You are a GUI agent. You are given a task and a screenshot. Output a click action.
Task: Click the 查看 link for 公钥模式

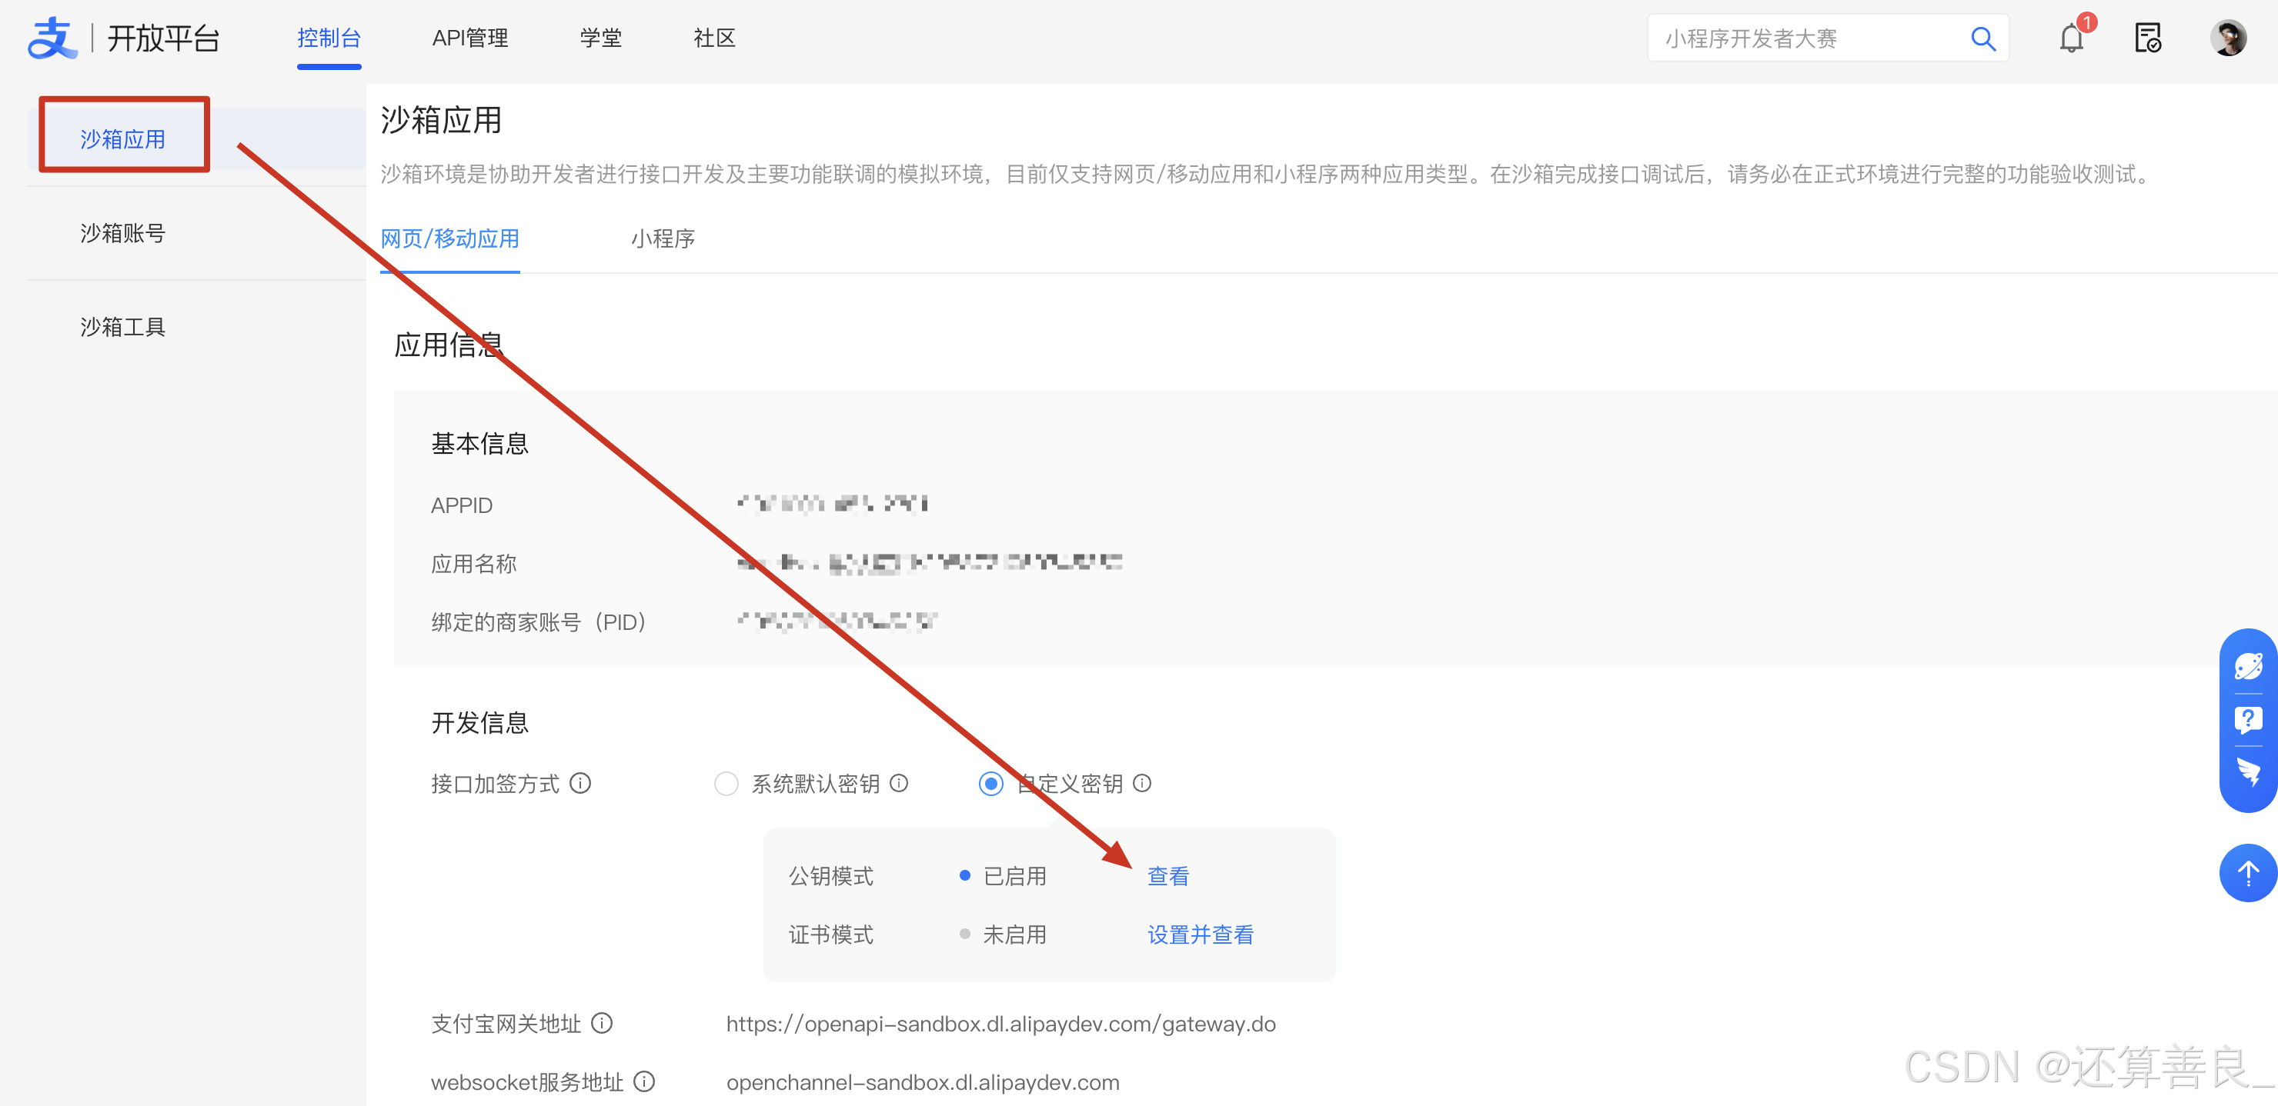(x=1167, y=876)
